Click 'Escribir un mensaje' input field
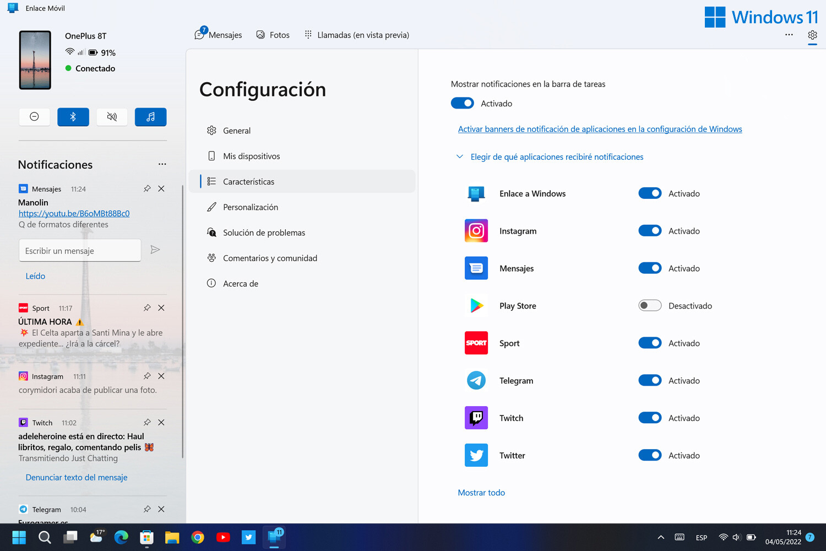This screenshot has width=826, height=551. (x=80, y=250)
